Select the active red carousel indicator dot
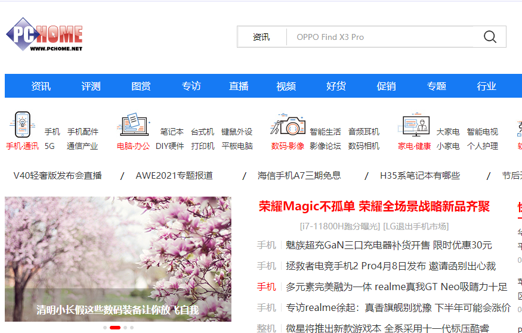Screen dimensions: 522x333 115,327
